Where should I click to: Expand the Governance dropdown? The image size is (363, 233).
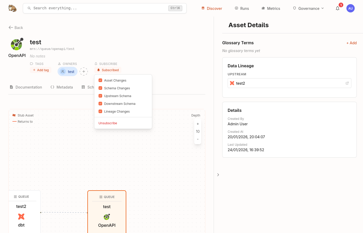click(323, 8)
